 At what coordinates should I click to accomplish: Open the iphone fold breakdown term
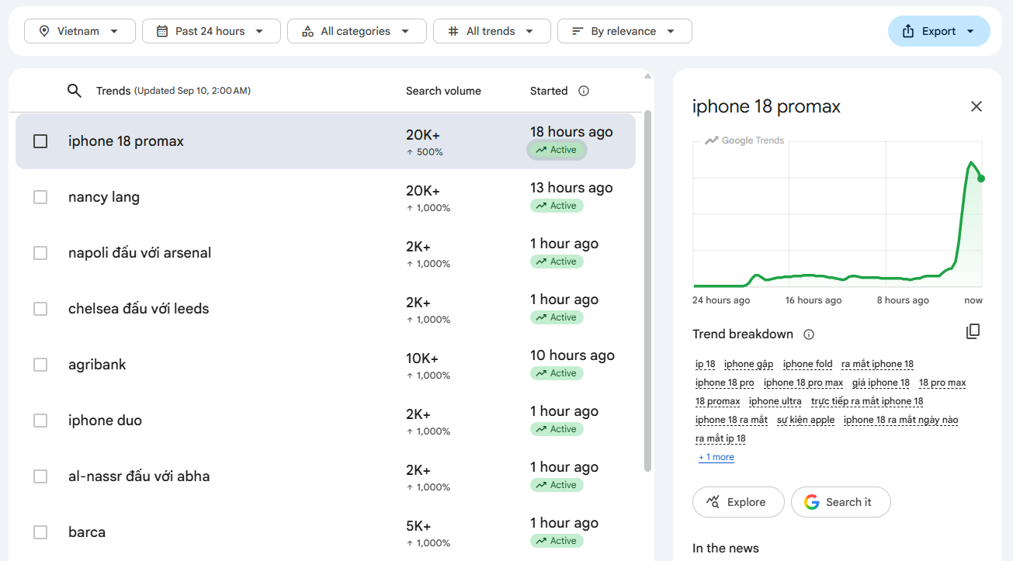(x=808, y=364)
